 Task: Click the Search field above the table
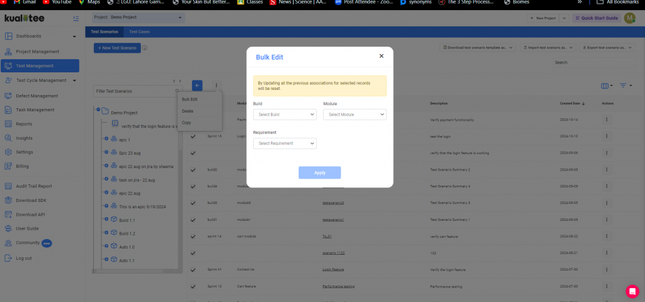tap(593, 62)
